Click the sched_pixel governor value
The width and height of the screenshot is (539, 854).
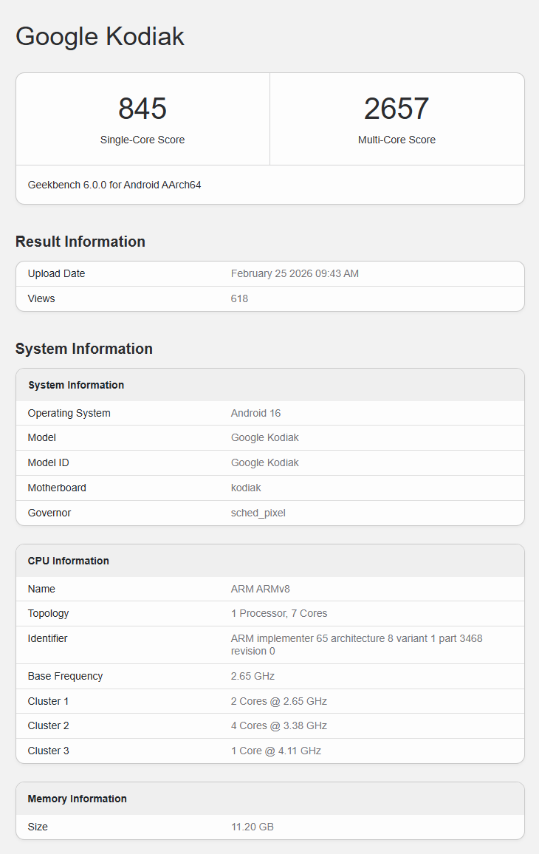coord(258,513)
